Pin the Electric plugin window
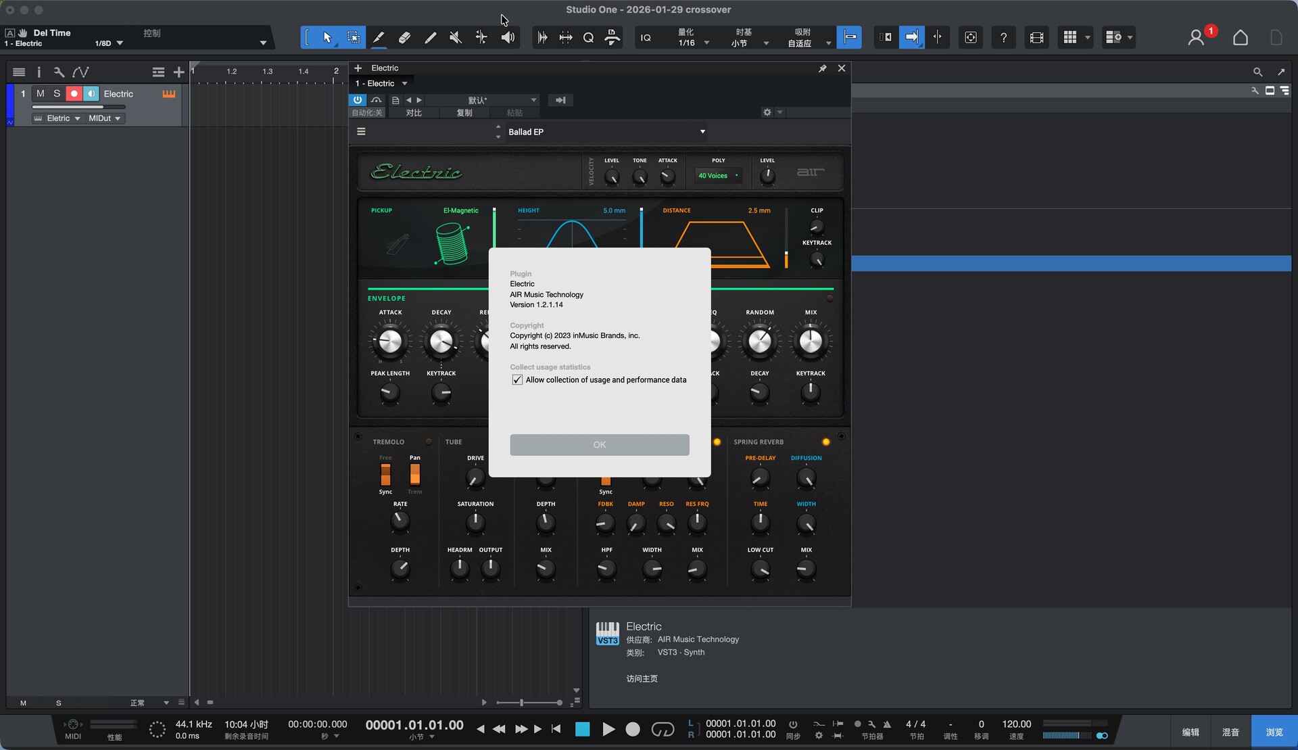The height and width of the screenshot is (750, 1298). [x=822, y=68]
